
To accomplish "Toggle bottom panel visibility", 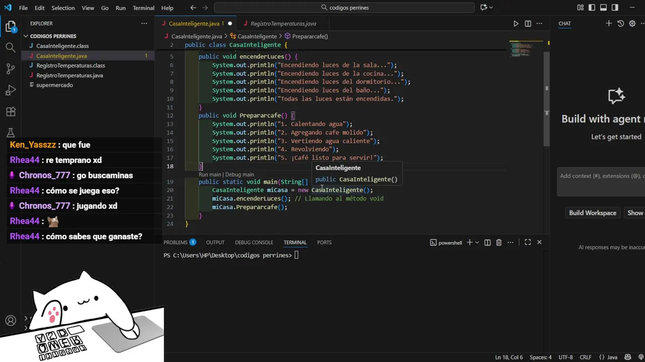I will (604, 8).
